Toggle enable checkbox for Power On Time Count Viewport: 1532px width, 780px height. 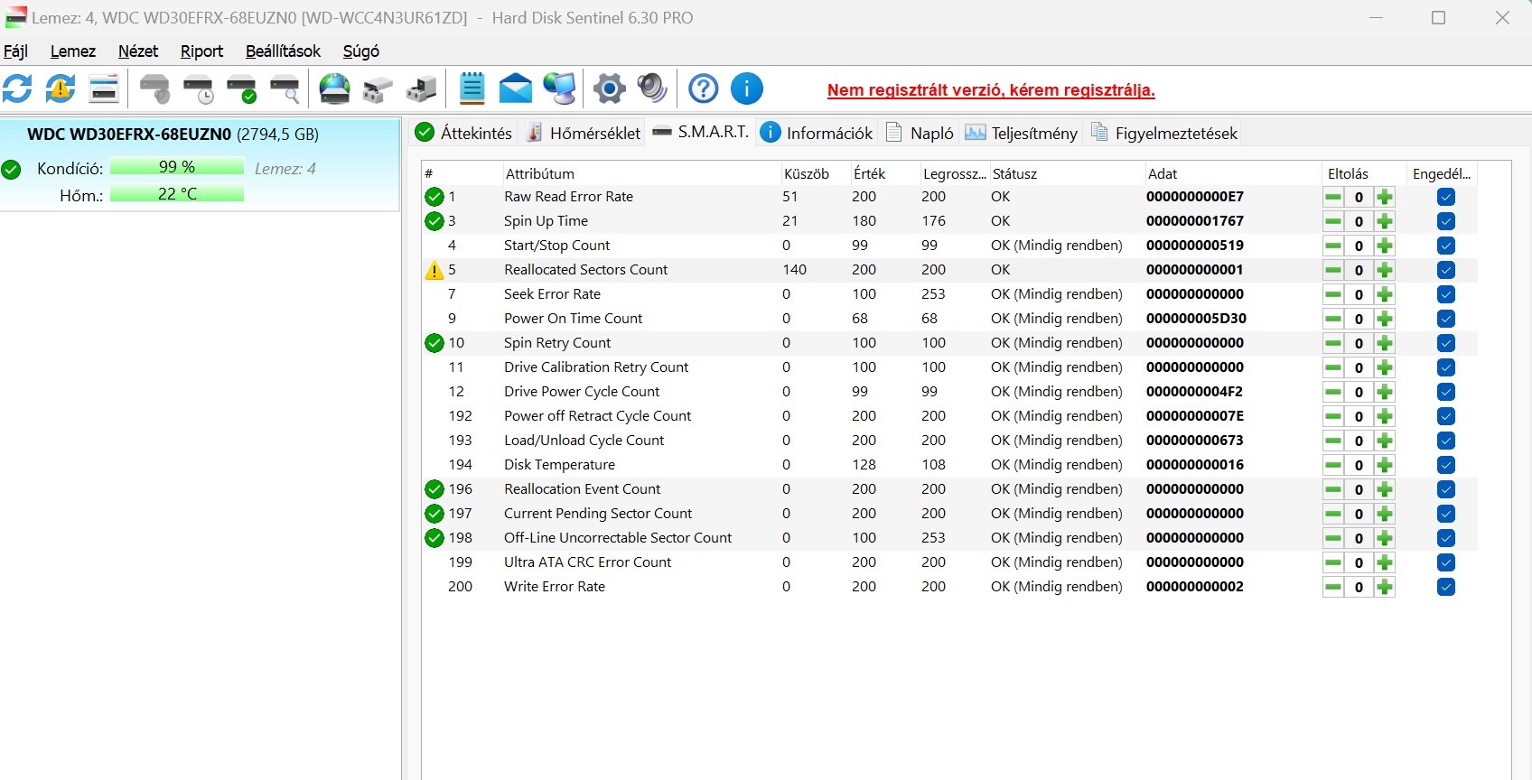[x=1446, y=319]
